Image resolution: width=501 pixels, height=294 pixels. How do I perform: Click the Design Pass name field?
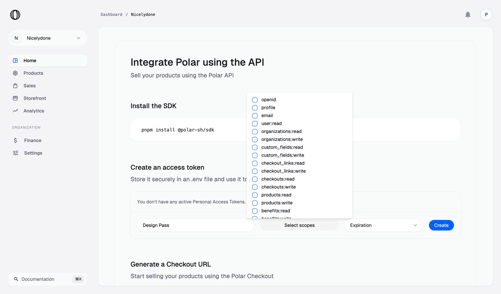[196, 225]
